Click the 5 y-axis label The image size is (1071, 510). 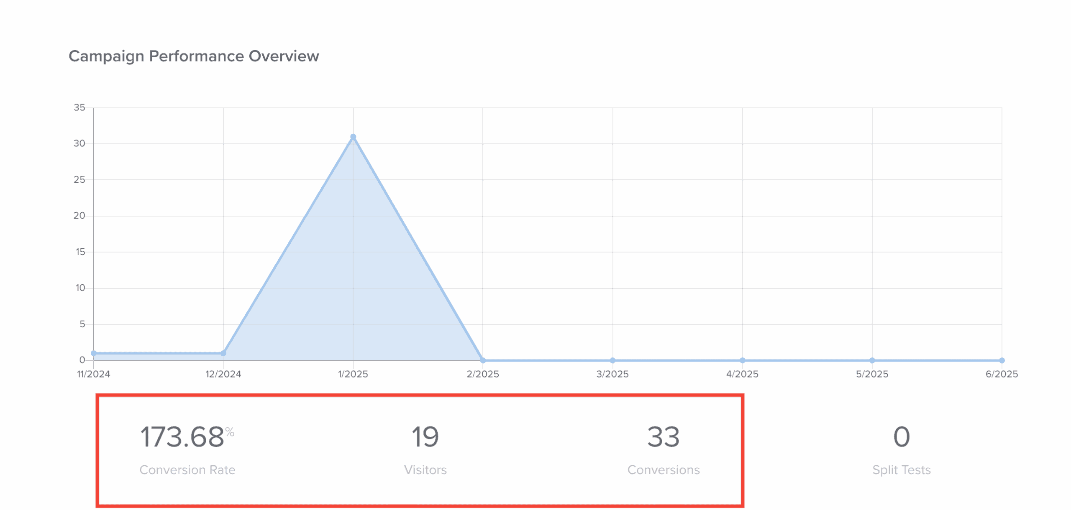pos(82,324)
